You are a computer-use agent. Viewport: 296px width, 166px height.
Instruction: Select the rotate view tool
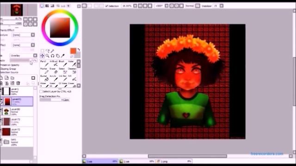coord(52,56)
